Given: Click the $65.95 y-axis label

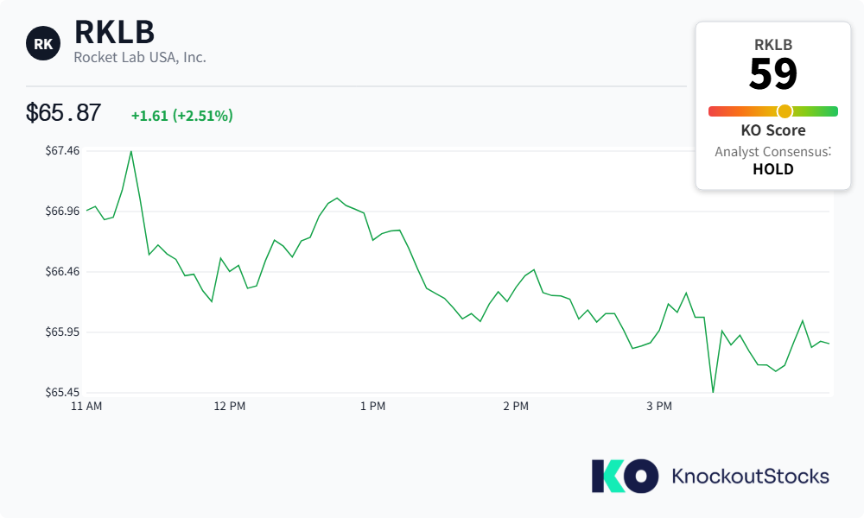Looking at the screenshot, I should tap(62, 332).
